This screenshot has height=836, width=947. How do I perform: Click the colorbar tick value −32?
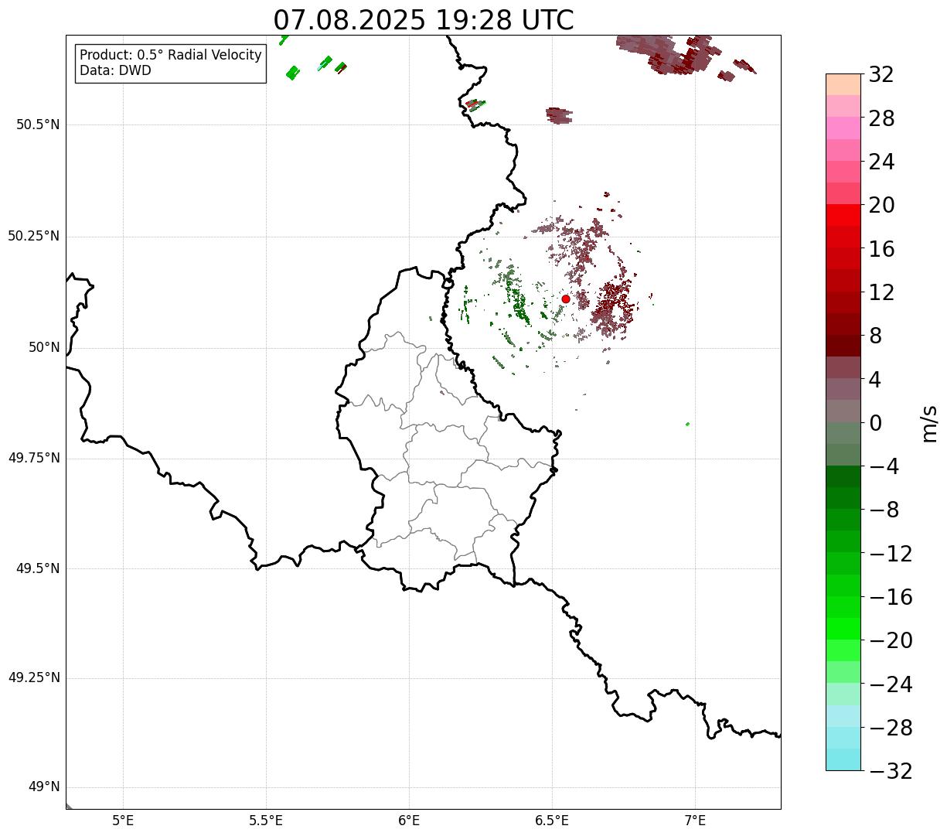tap(891, 771)
